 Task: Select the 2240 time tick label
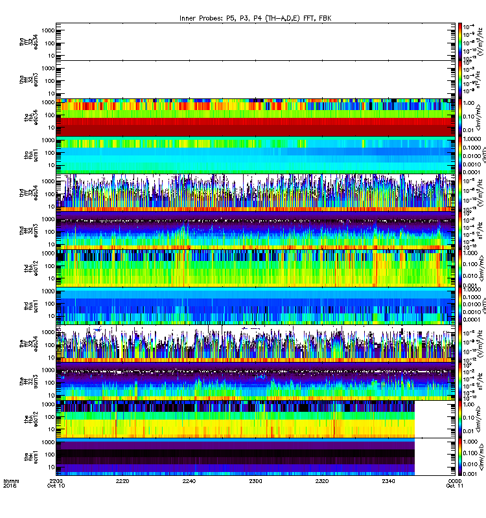pyautogui.click(x=189, y=481)
